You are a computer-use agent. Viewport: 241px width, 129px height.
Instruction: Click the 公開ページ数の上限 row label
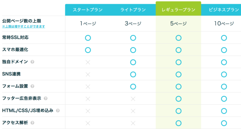click(22, 21)
